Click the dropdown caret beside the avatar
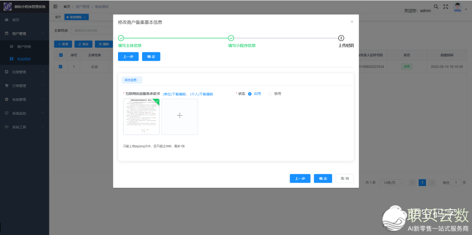 click(x=466, y=9)
